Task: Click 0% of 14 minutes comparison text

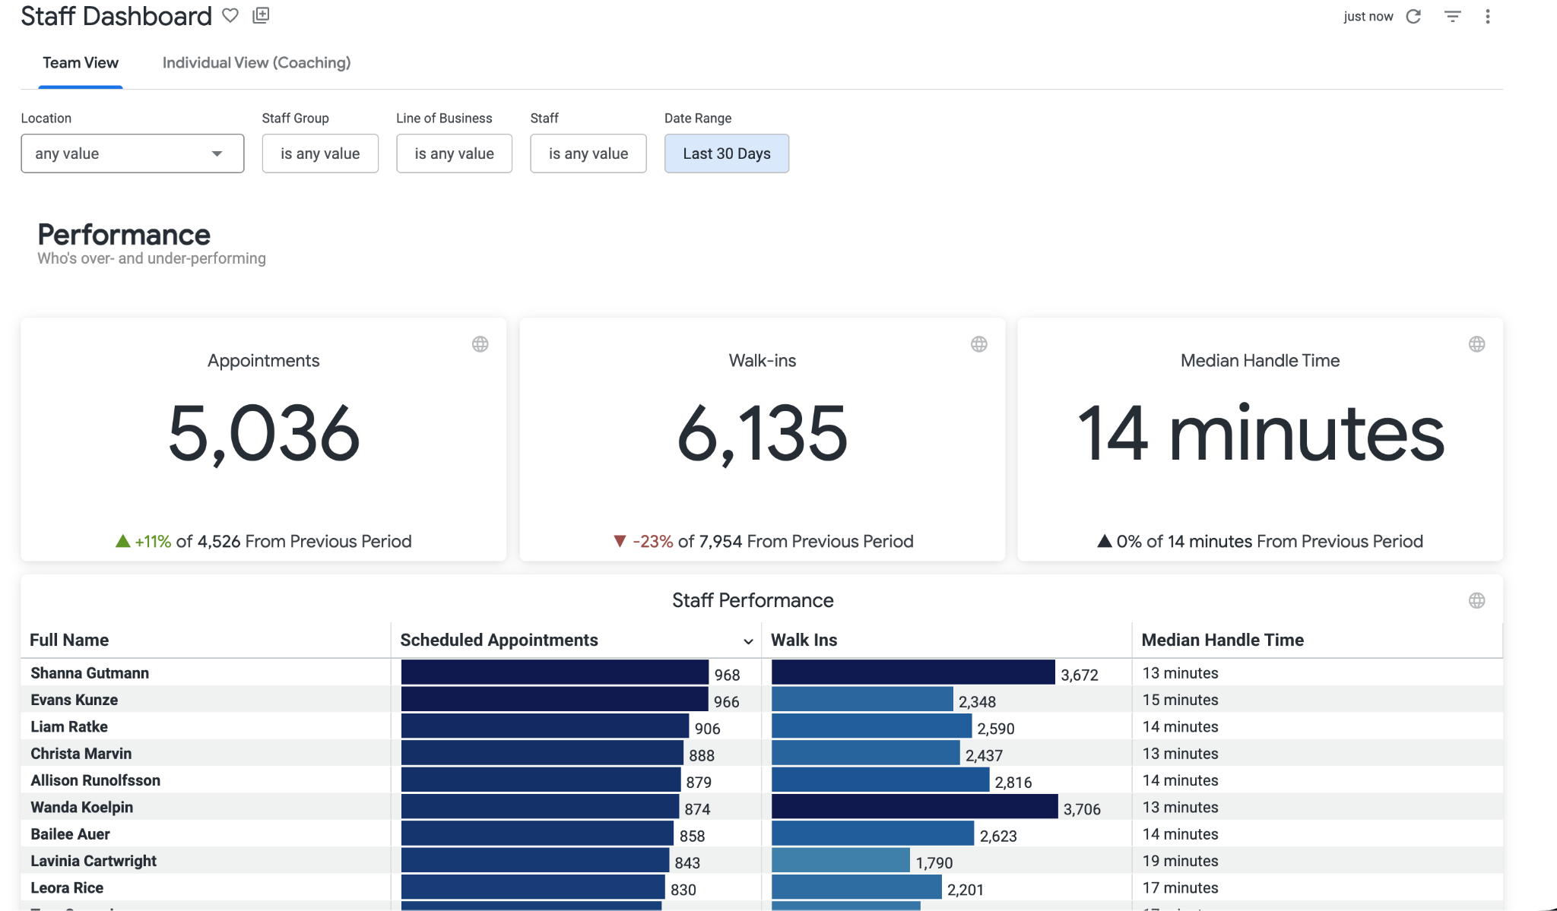Action: pyautogui.click(x=1261, y=541)
